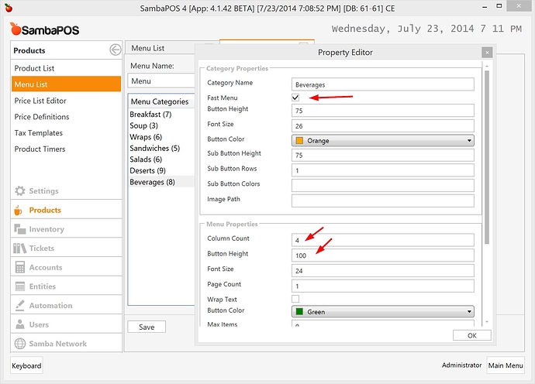The height and width of the screenshot is (384, 535).
Task: Open the Settings section
Action: point(66,190)
